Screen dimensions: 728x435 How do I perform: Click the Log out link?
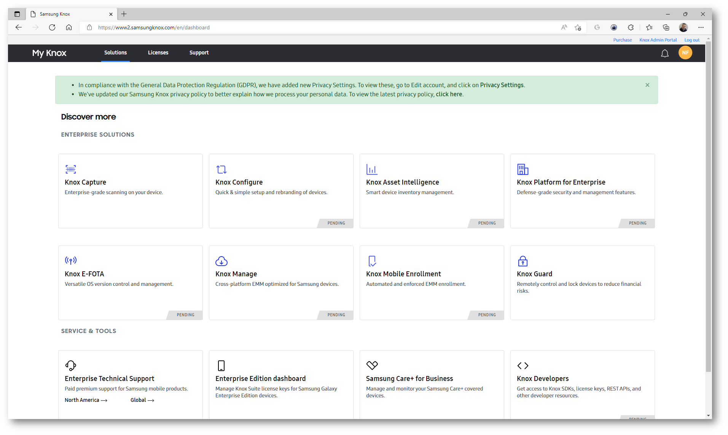tap(692, 40)
